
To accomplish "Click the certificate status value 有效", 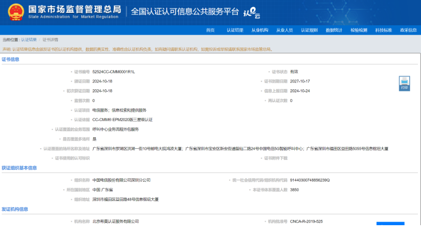I will tap(294, 72).
